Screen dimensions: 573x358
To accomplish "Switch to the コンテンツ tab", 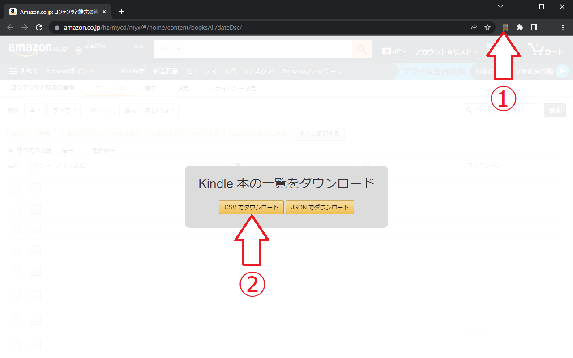I will point(110,88).
